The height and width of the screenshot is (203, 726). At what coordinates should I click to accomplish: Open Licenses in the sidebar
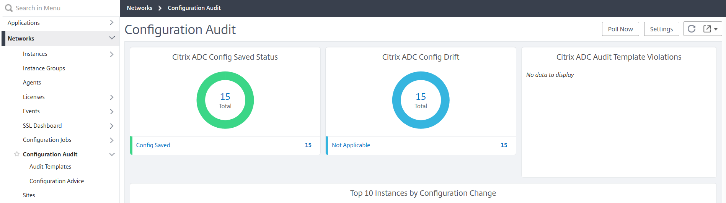pos(34,97)
